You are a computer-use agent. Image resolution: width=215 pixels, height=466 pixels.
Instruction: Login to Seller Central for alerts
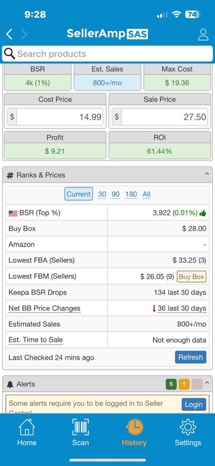[194, 404]
